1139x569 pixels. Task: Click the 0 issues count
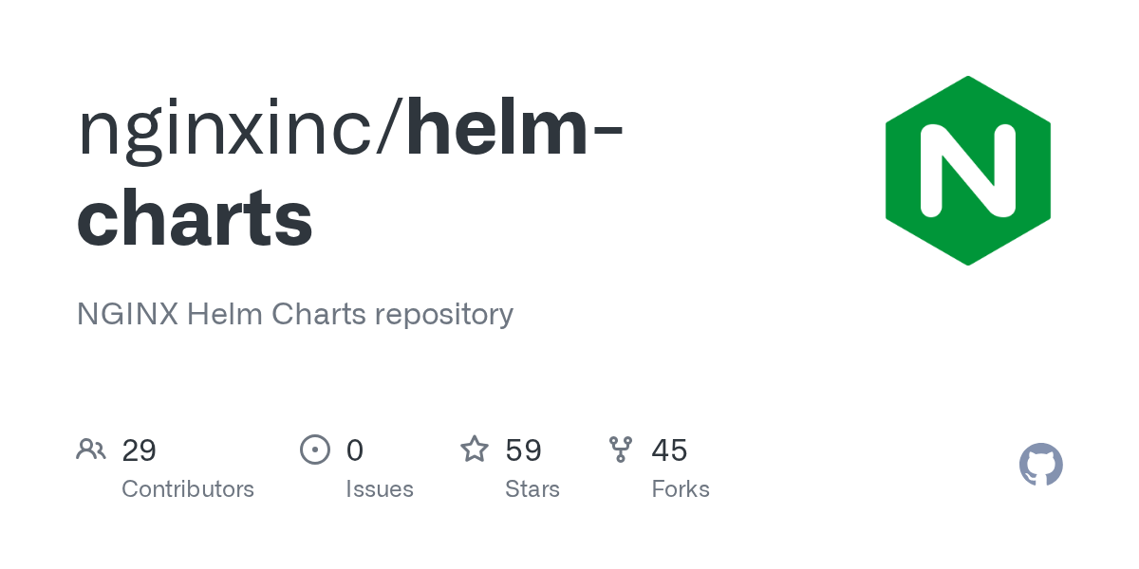click(x=355, y=450)
